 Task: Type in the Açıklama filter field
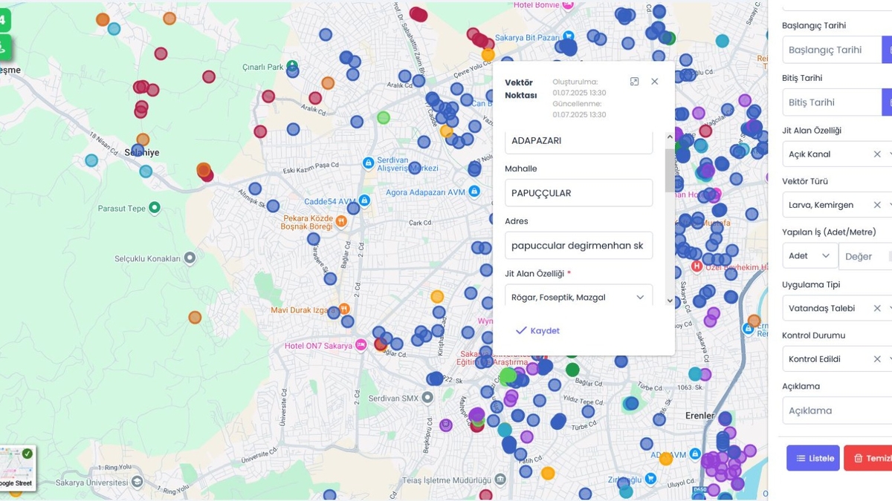point(836,410)
